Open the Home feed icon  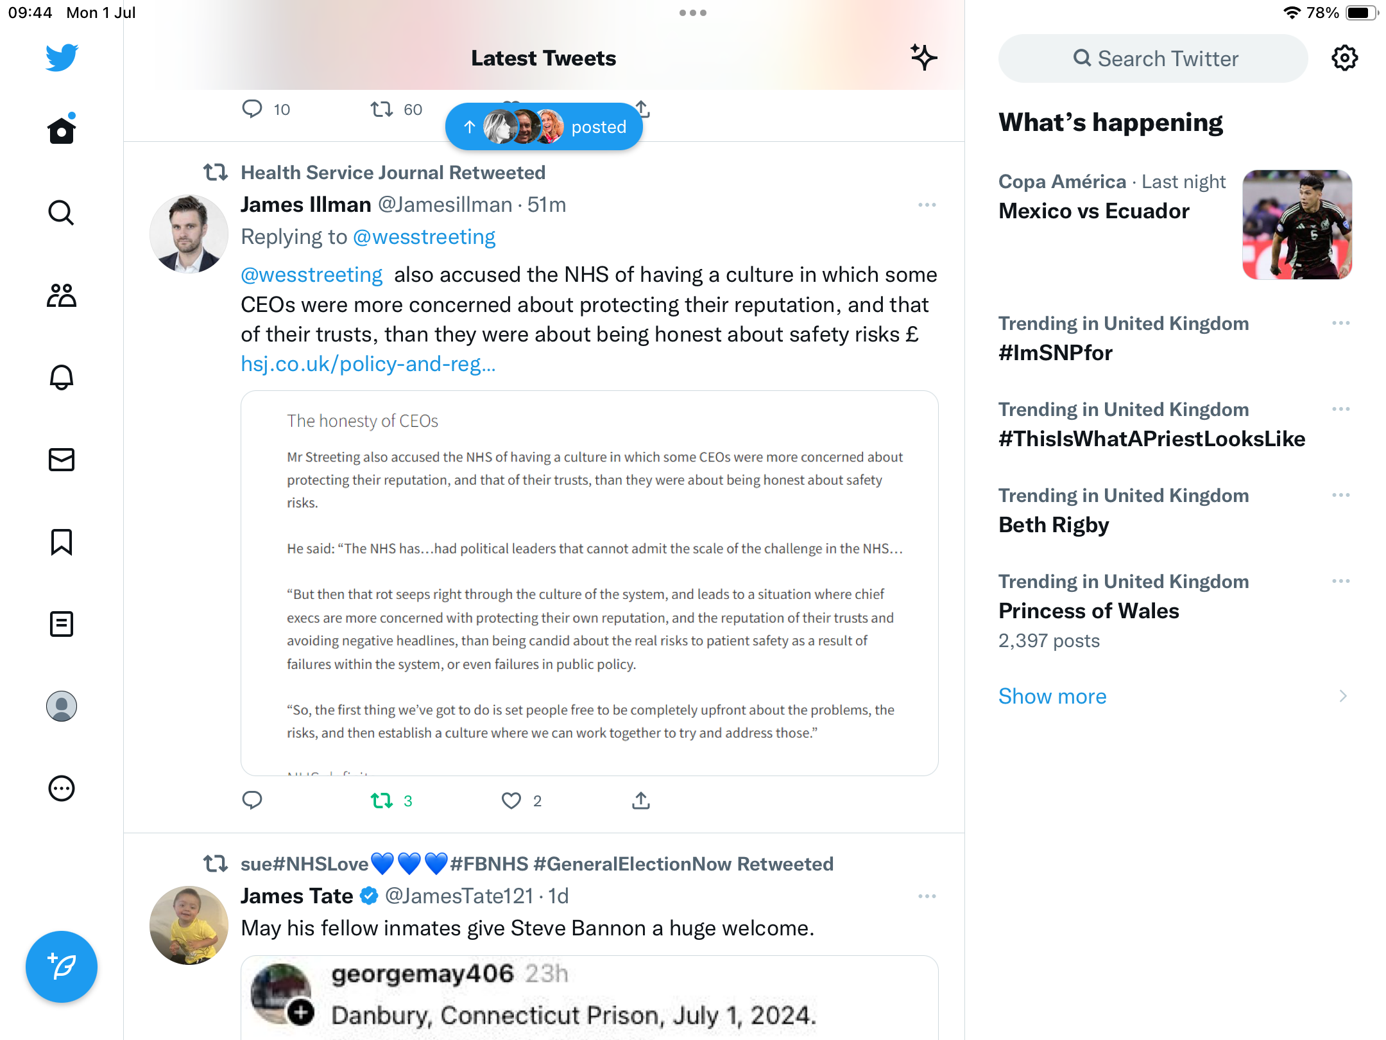(x=62, y=130)
